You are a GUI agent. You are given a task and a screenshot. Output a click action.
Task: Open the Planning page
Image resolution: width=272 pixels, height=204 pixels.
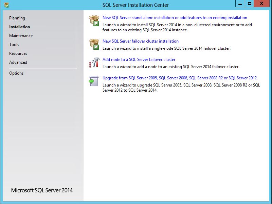[x=17, y=18]
